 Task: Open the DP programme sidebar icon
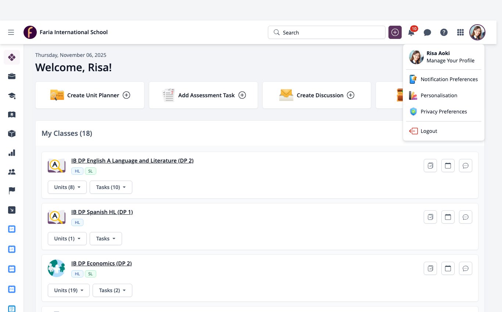(12, 229)
